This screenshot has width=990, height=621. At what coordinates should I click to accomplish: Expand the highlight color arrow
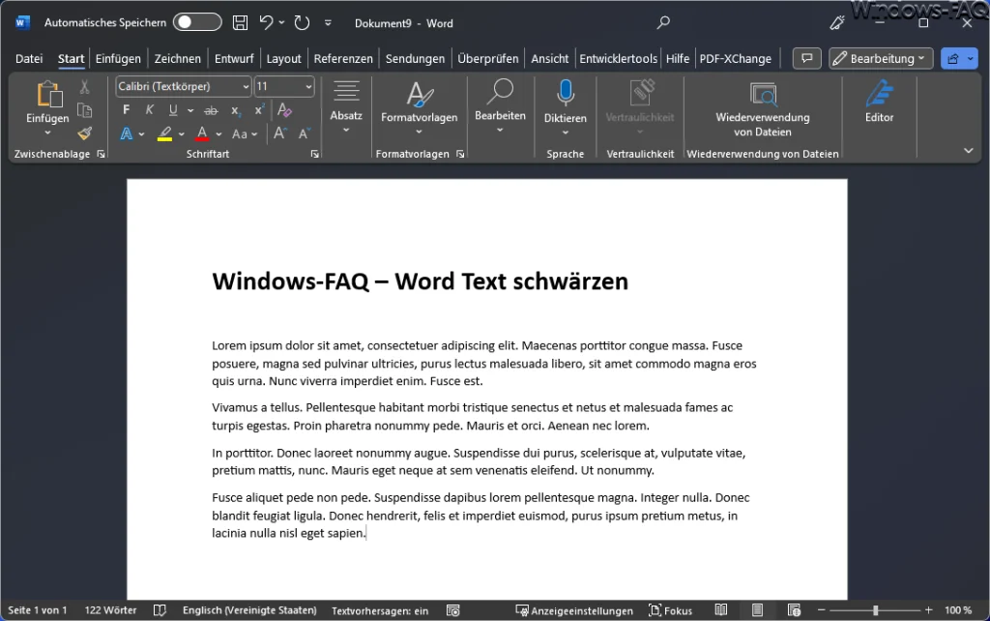(x=181, y=133)
